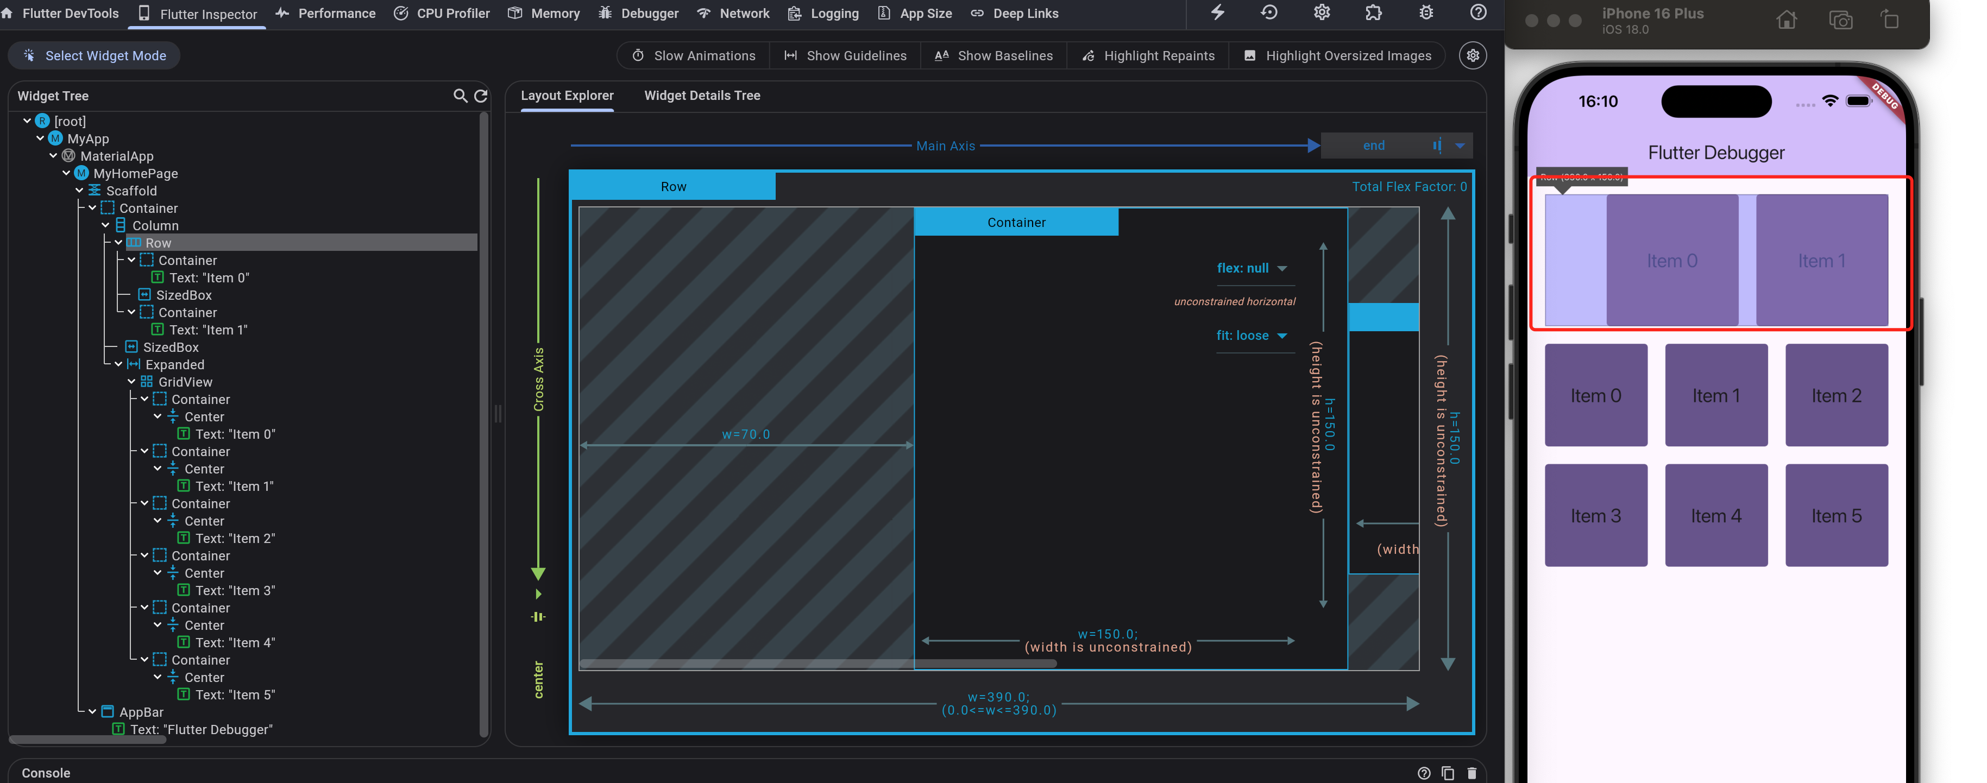Select the Container header in layout explorer

(1016, 222)
